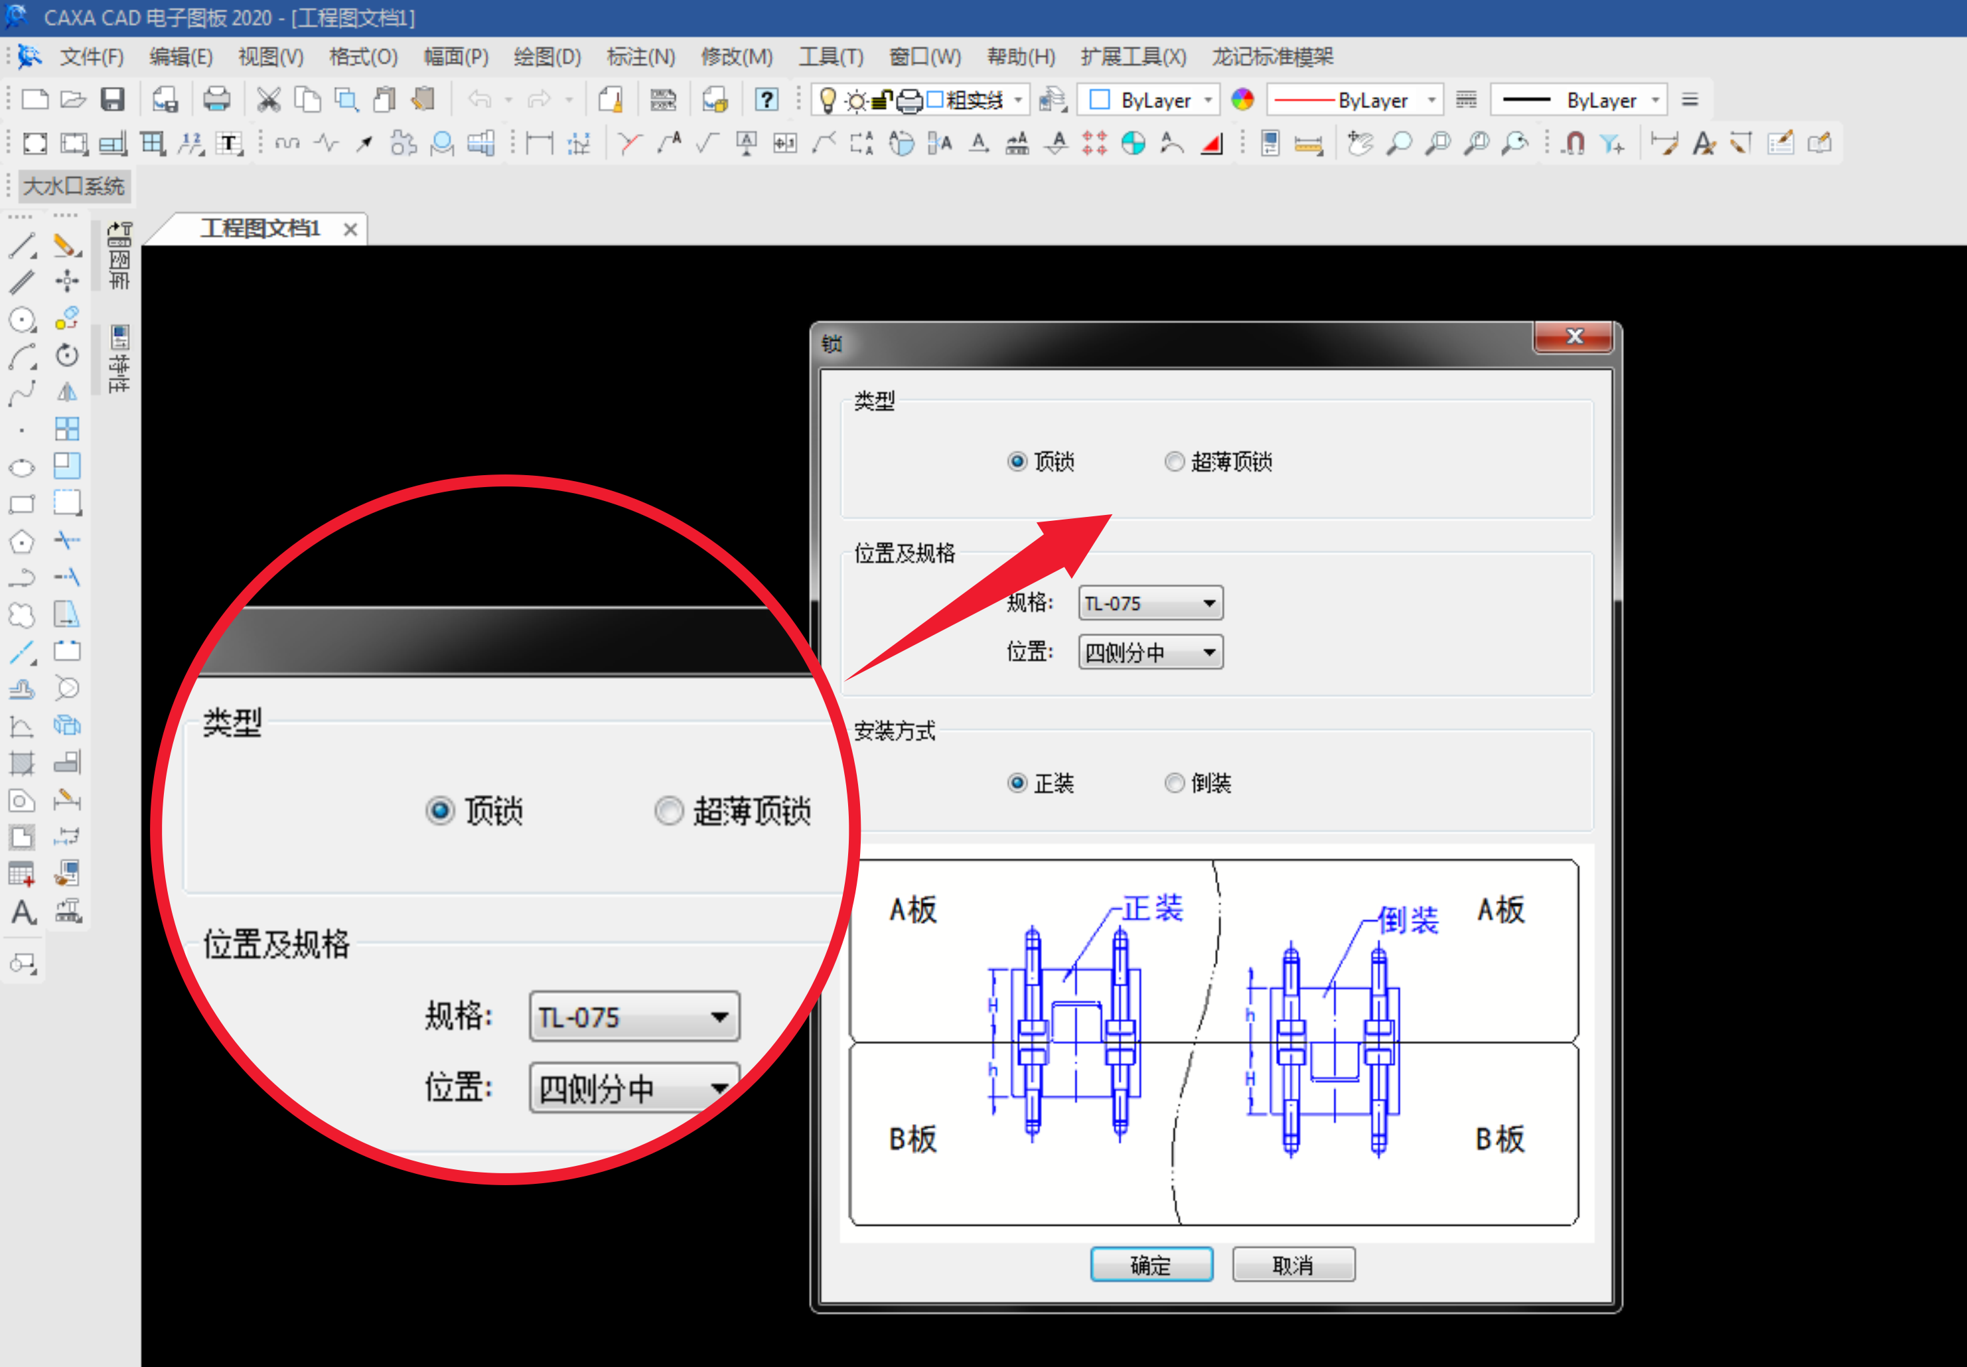Viewport: 1967px width, 1367px height.
Task: Click the help question mark icon
Action: pos(766,100)
